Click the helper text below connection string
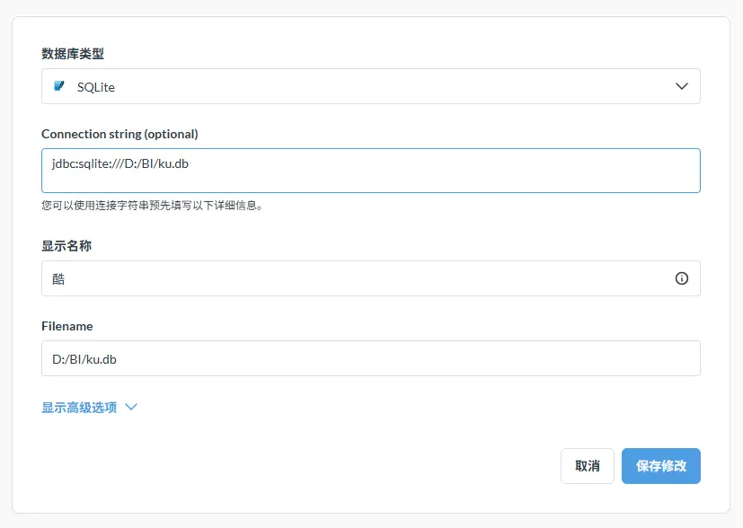Image resolution: width=743 pixels, height=528 pixels. click(151, 205)
